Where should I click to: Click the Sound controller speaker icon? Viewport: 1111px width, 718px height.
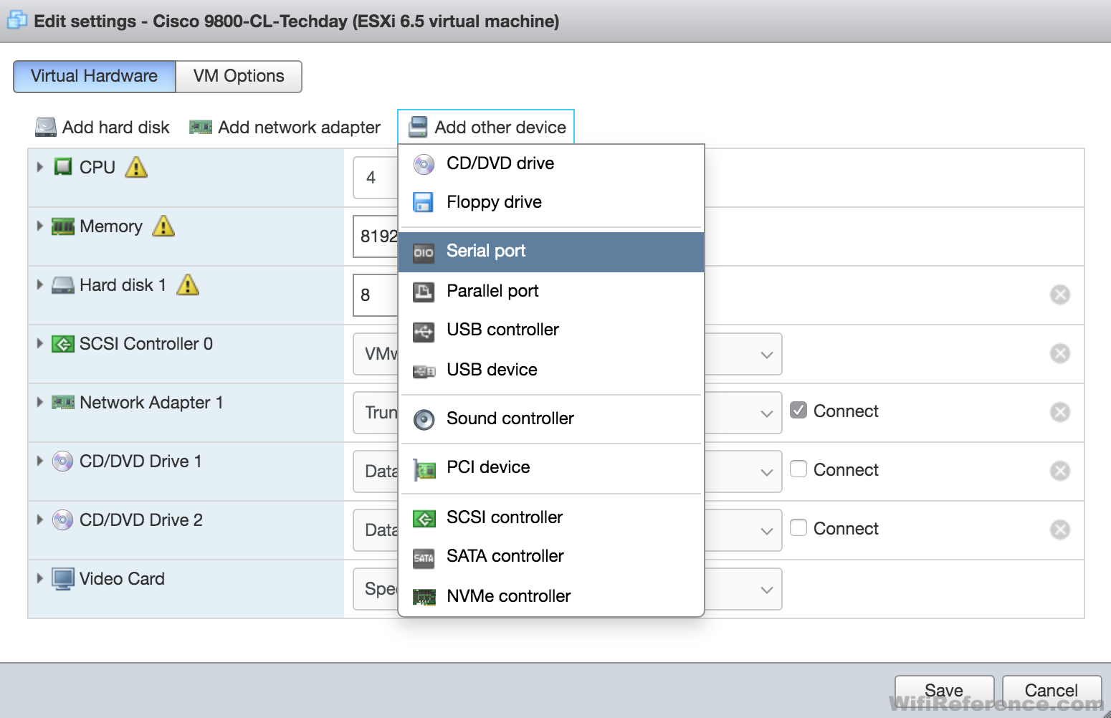pyautogui.click(x=424, y=419)
